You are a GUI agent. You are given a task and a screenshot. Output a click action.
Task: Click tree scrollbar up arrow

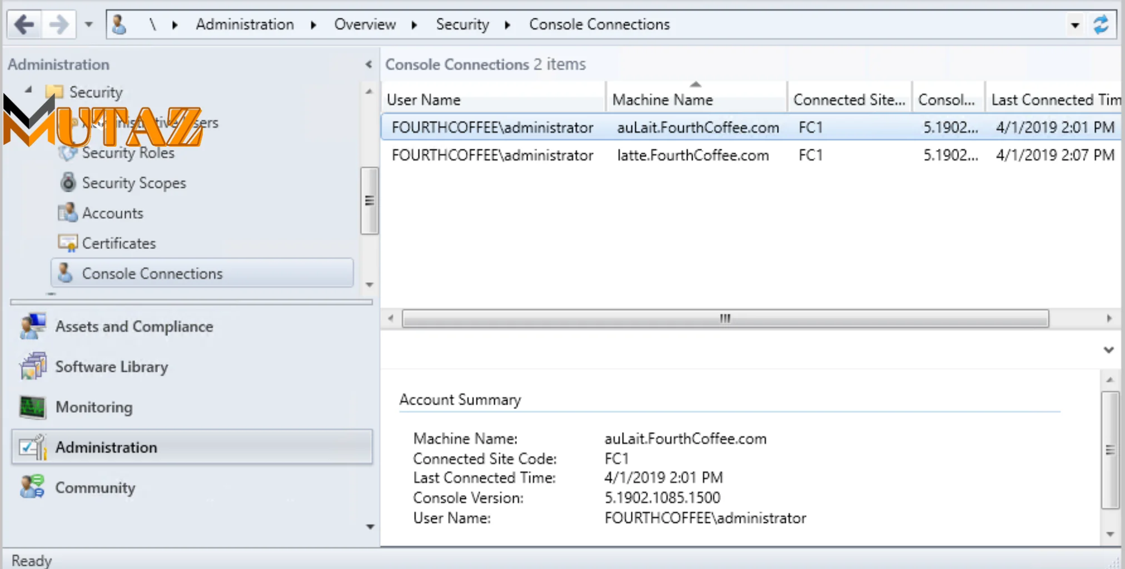369,92
